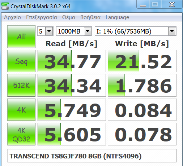Click the Seq read result 34.77
This screenshot has width=183, height=166.
coord(72,61)
